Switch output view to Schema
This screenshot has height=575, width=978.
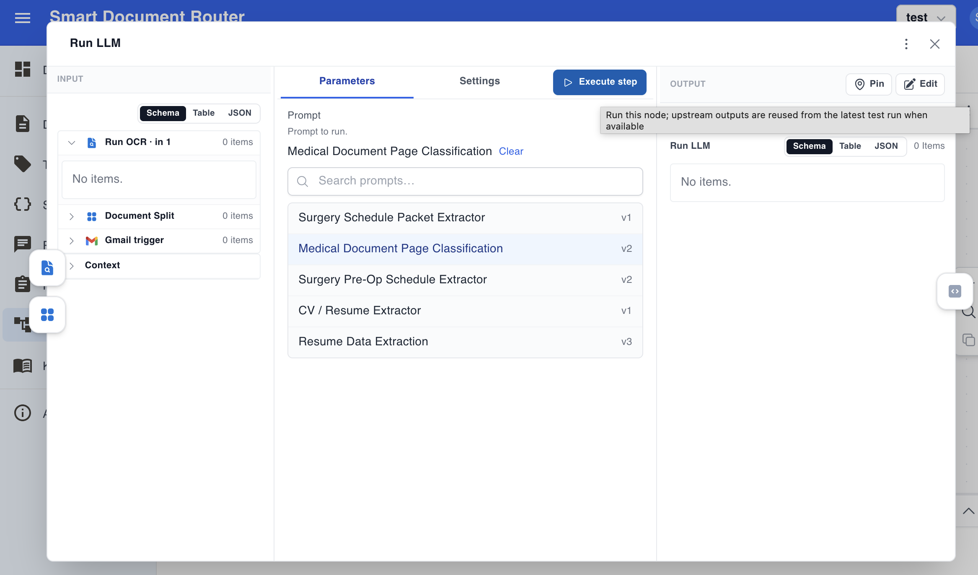click(809, 146)
